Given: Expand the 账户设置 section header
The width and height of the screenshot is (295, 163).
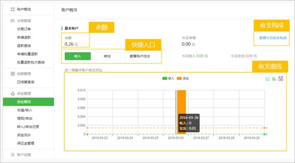Looking at the screenshot, I should coord(24,154).
